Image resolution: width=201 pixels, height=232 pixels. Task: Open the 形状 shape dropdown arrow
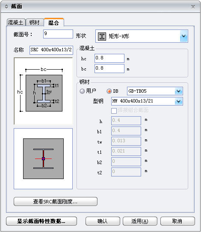click(x=183, y=36)
